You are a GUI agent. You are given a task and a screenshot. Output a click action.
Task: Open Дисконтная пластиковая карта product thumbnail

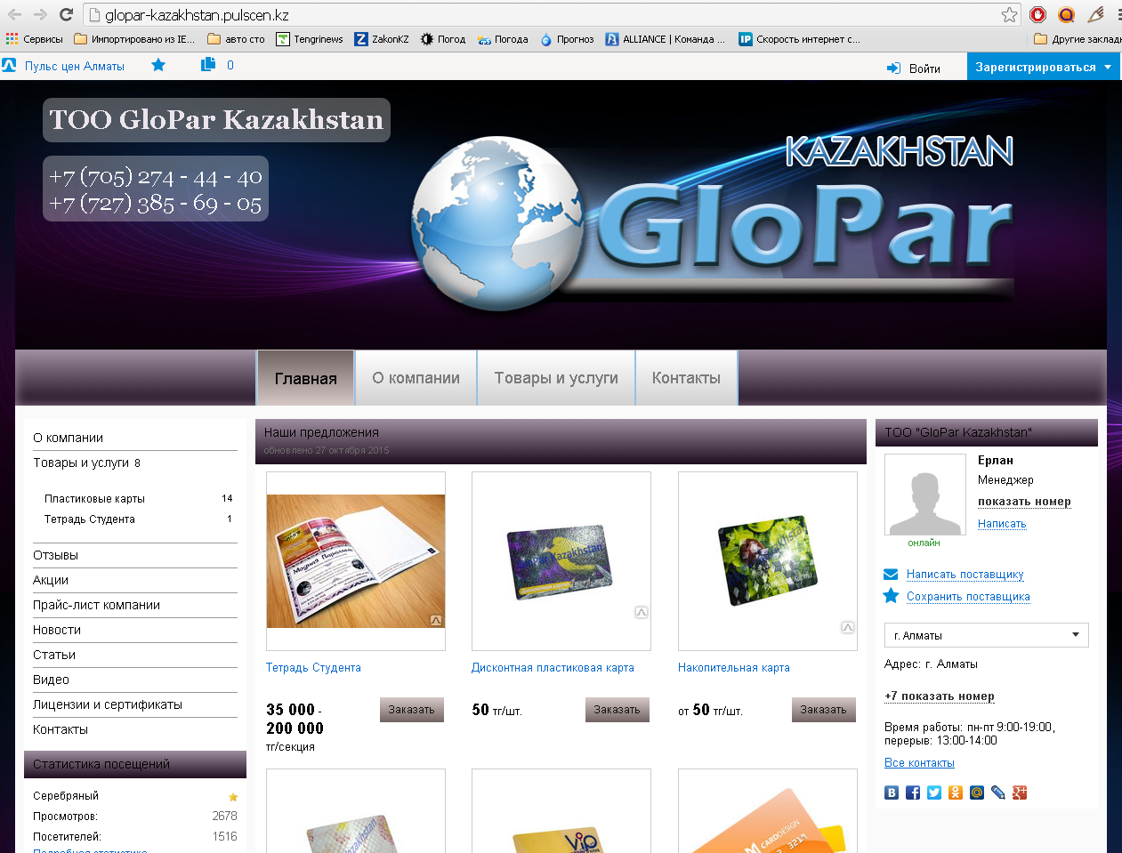(x=561, y=561)
